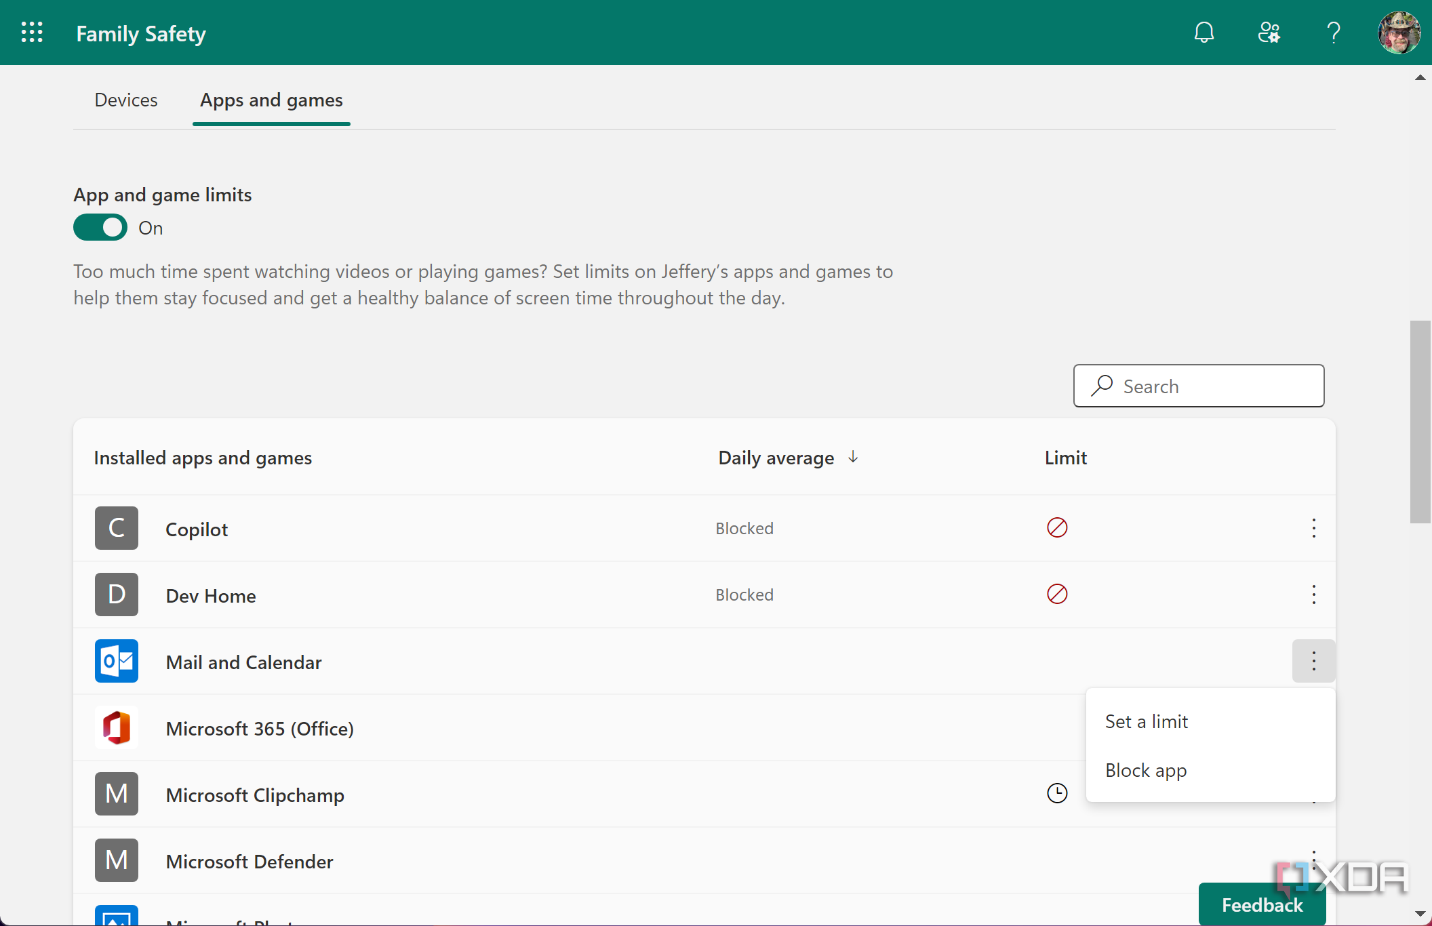Open family settings people icon
This screenshot has height=926, width=1432.
(x=1269, y=33)
